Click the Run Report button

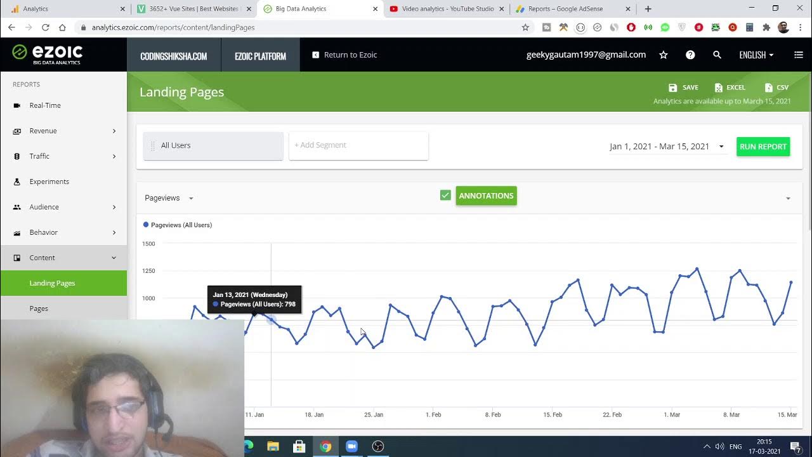(x=763, y=147)
